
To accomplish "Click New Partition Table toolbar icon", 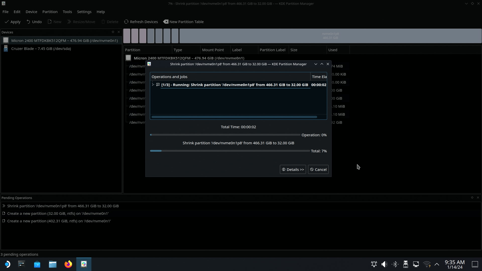I will (x=166, y=22).
